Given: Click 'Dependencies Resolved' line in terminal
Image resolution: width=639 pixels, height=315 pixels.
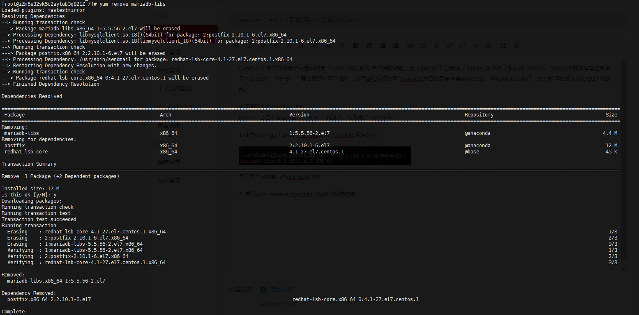Looking at the screenshot, I should 32,96.
